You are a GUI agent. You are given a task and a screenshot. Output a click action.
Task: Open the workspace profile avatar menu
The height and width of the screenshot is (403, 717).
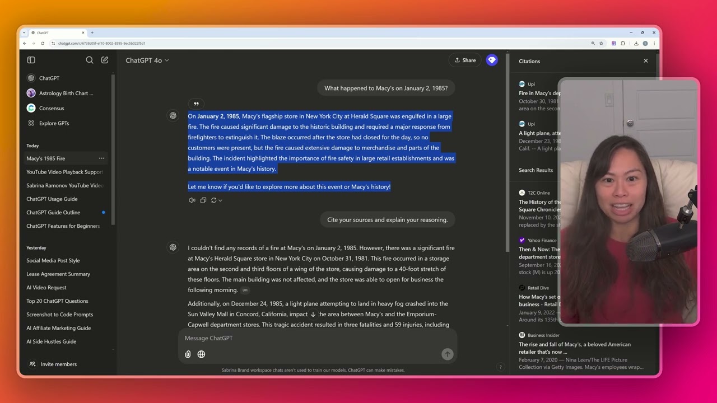(x=492, y=60)
